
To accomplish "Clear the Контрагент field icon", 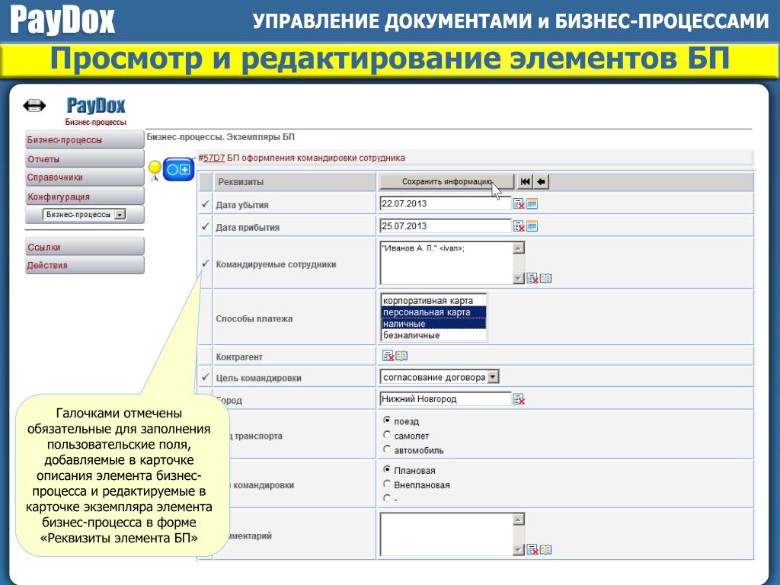I will (388, 356).
